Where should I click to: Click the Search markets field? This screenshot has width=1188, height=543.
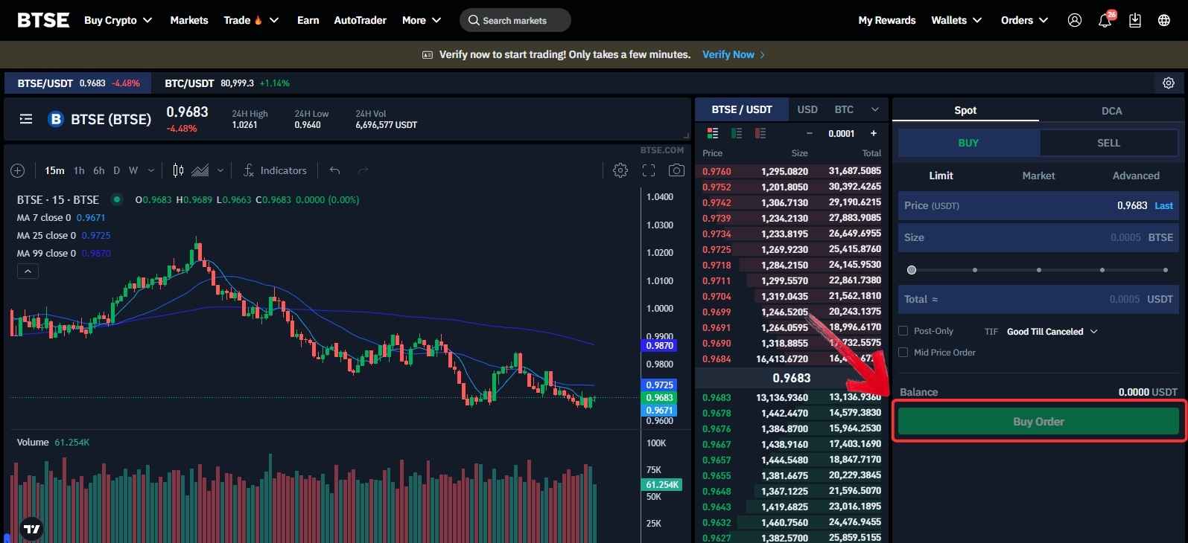click(x=515, y=20)
